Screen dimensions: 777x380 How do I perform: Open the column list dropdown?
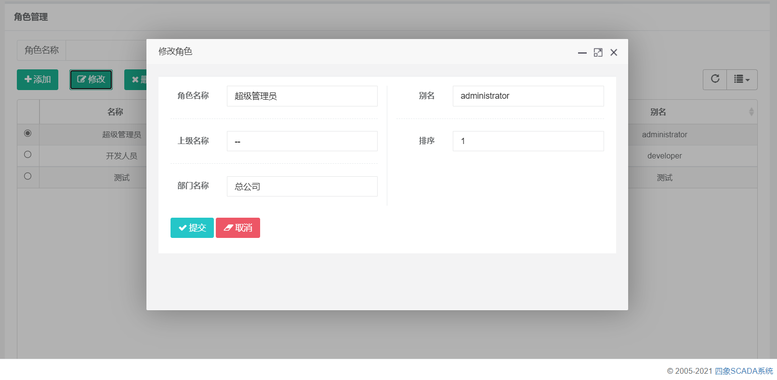click(742, 79)
